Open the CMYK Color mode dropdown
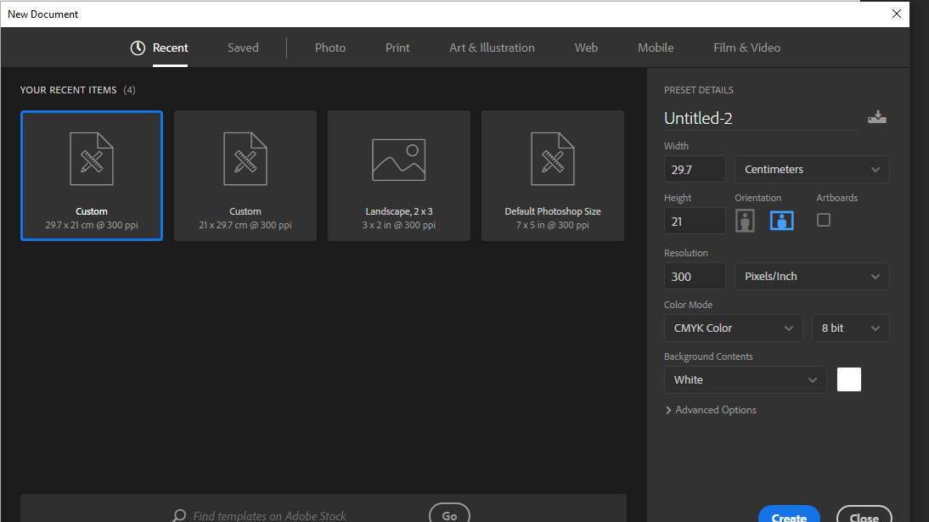 733,328
